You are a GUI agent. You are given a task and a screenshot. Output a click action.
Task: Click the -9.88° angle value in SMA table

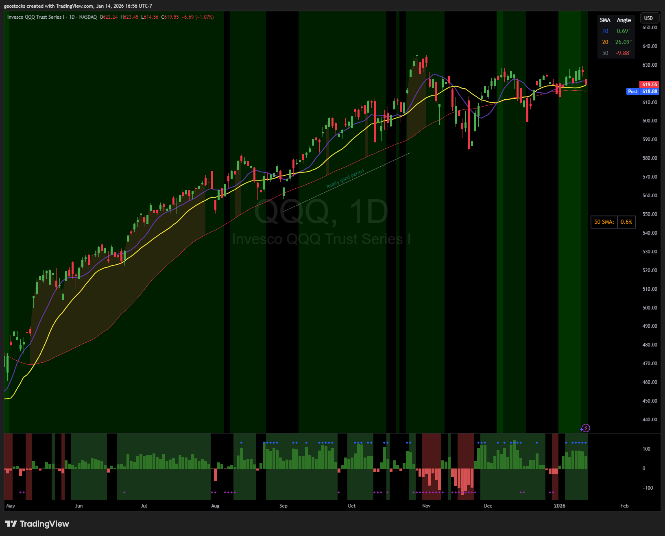tap(624, 53)
